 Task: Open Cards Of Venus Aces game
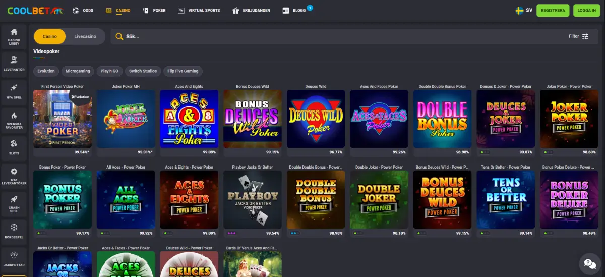pyautogui.click(x=253, y=264)
